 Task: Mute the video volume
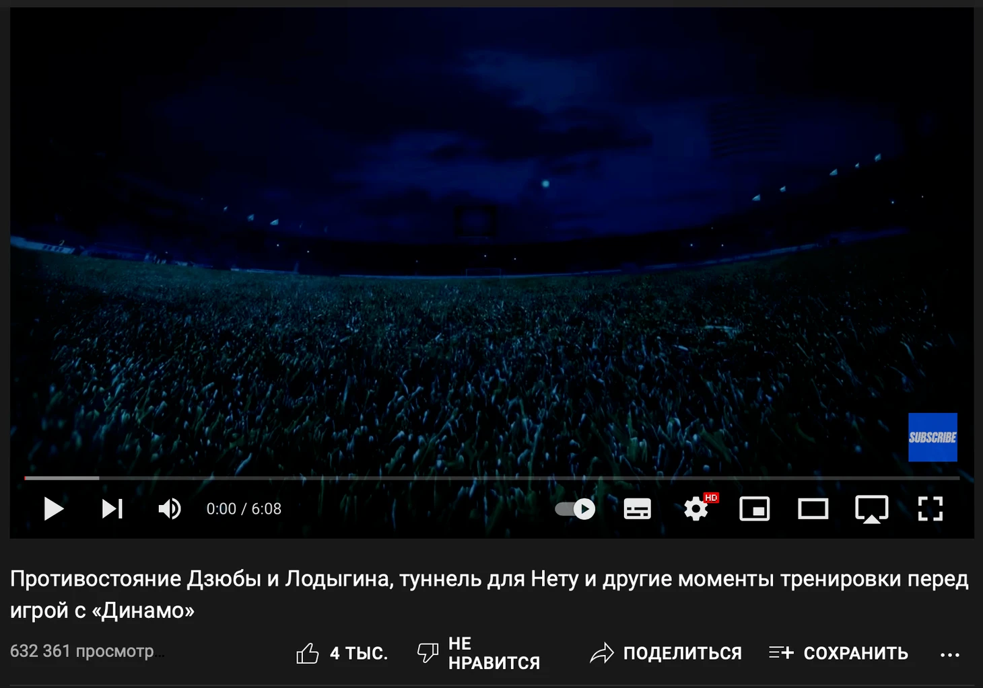170,509
